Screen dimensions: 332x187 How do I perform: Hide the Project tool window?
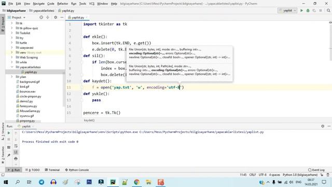pos(62,17)
